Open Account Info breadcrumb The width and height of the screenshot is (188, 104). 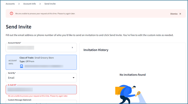[30, 4]
